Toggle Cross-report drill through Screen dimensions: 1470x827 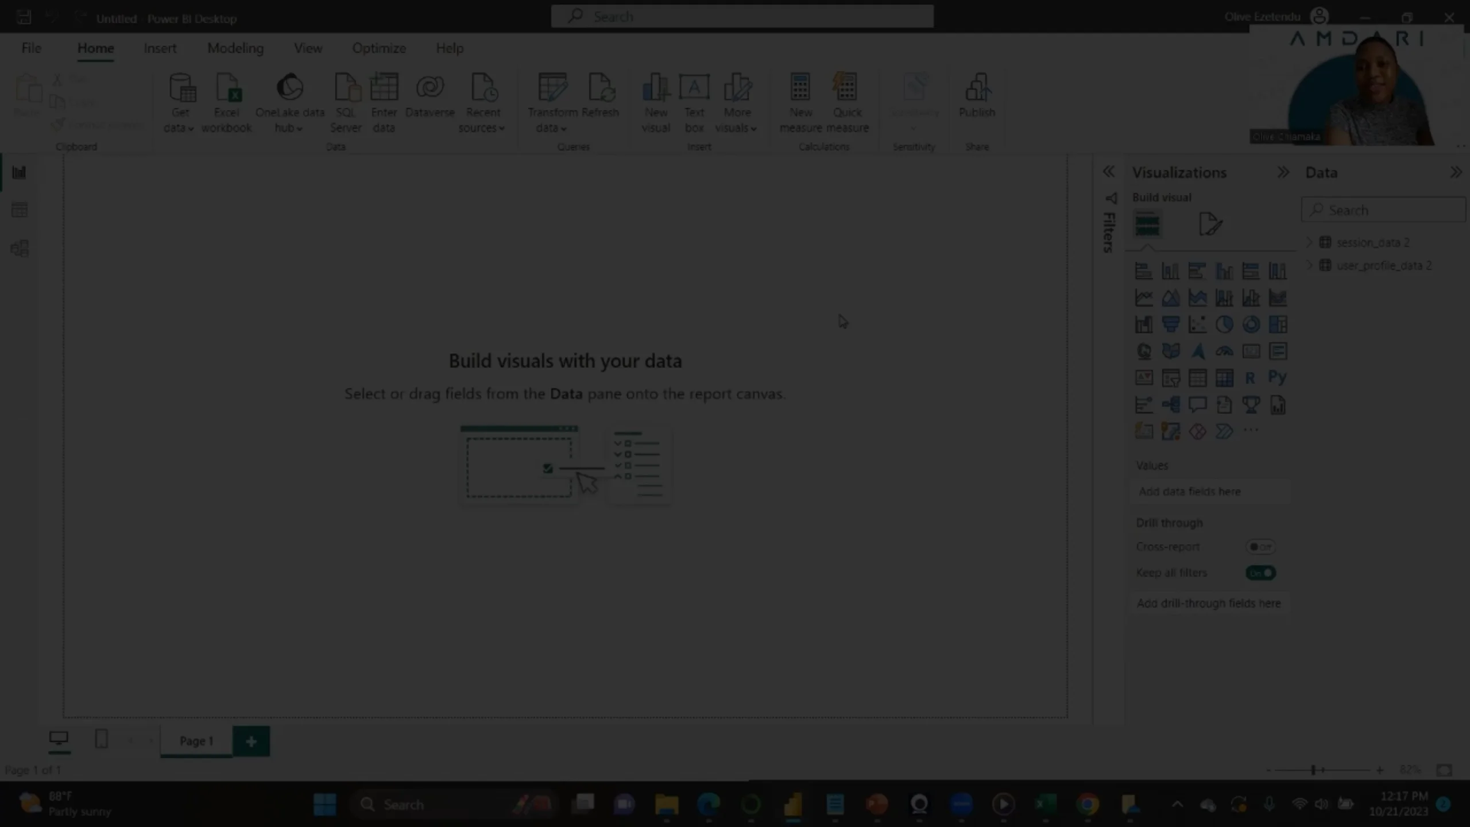click(x=1261, y=547)
